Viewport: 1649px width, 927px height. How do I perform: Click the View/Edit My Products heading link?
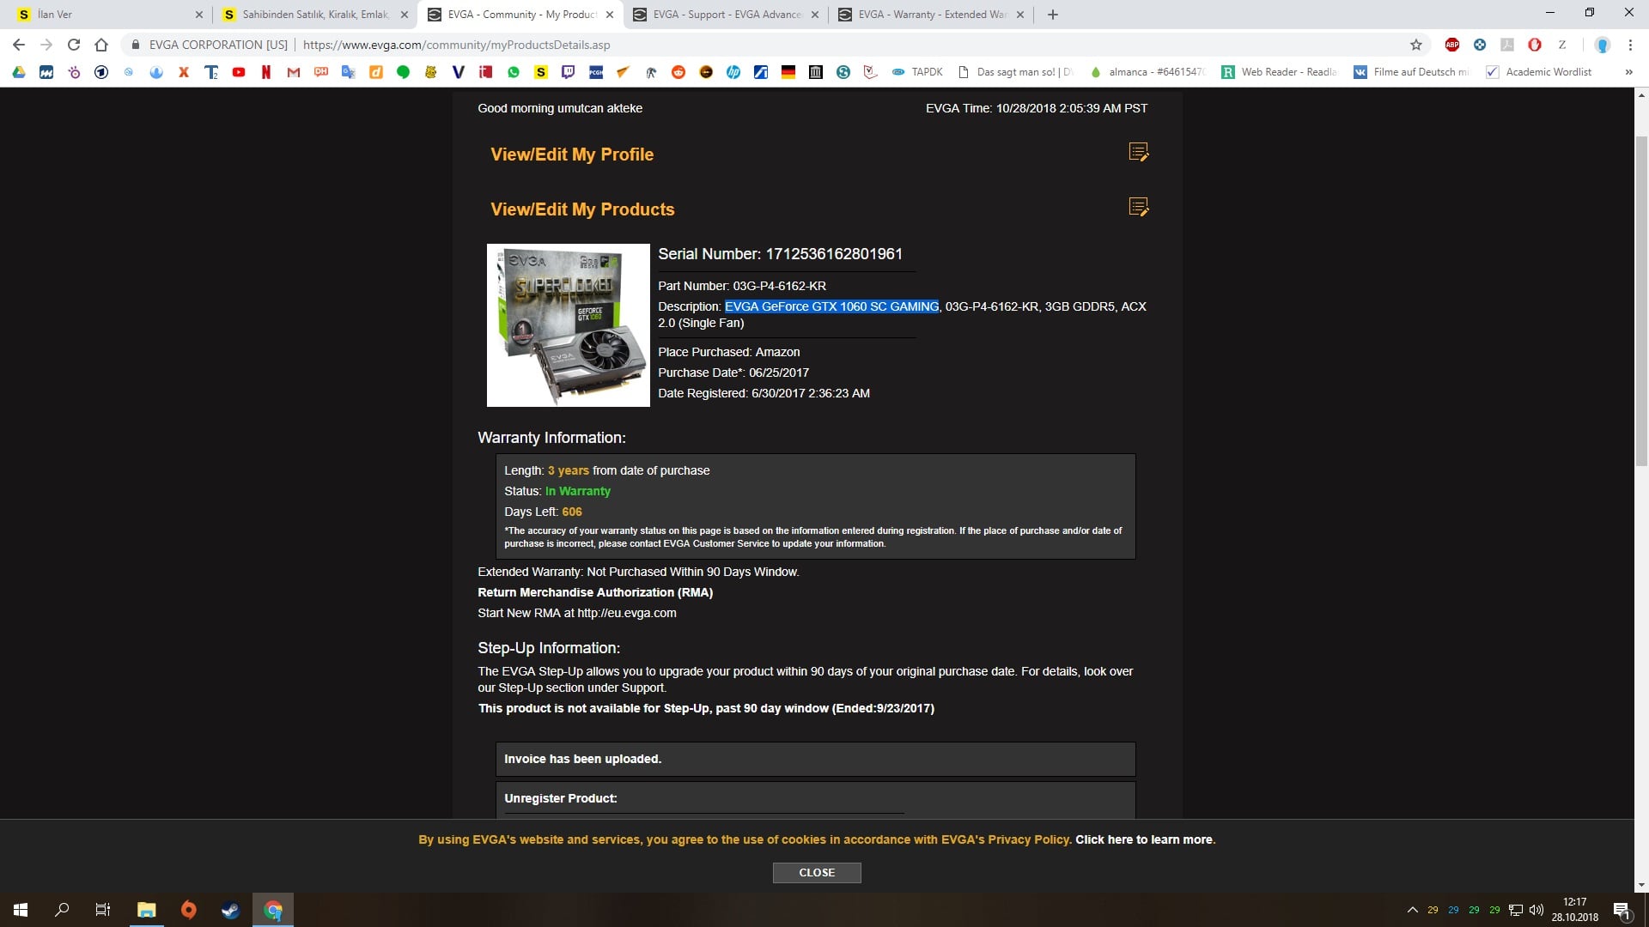tap(582, 209)
